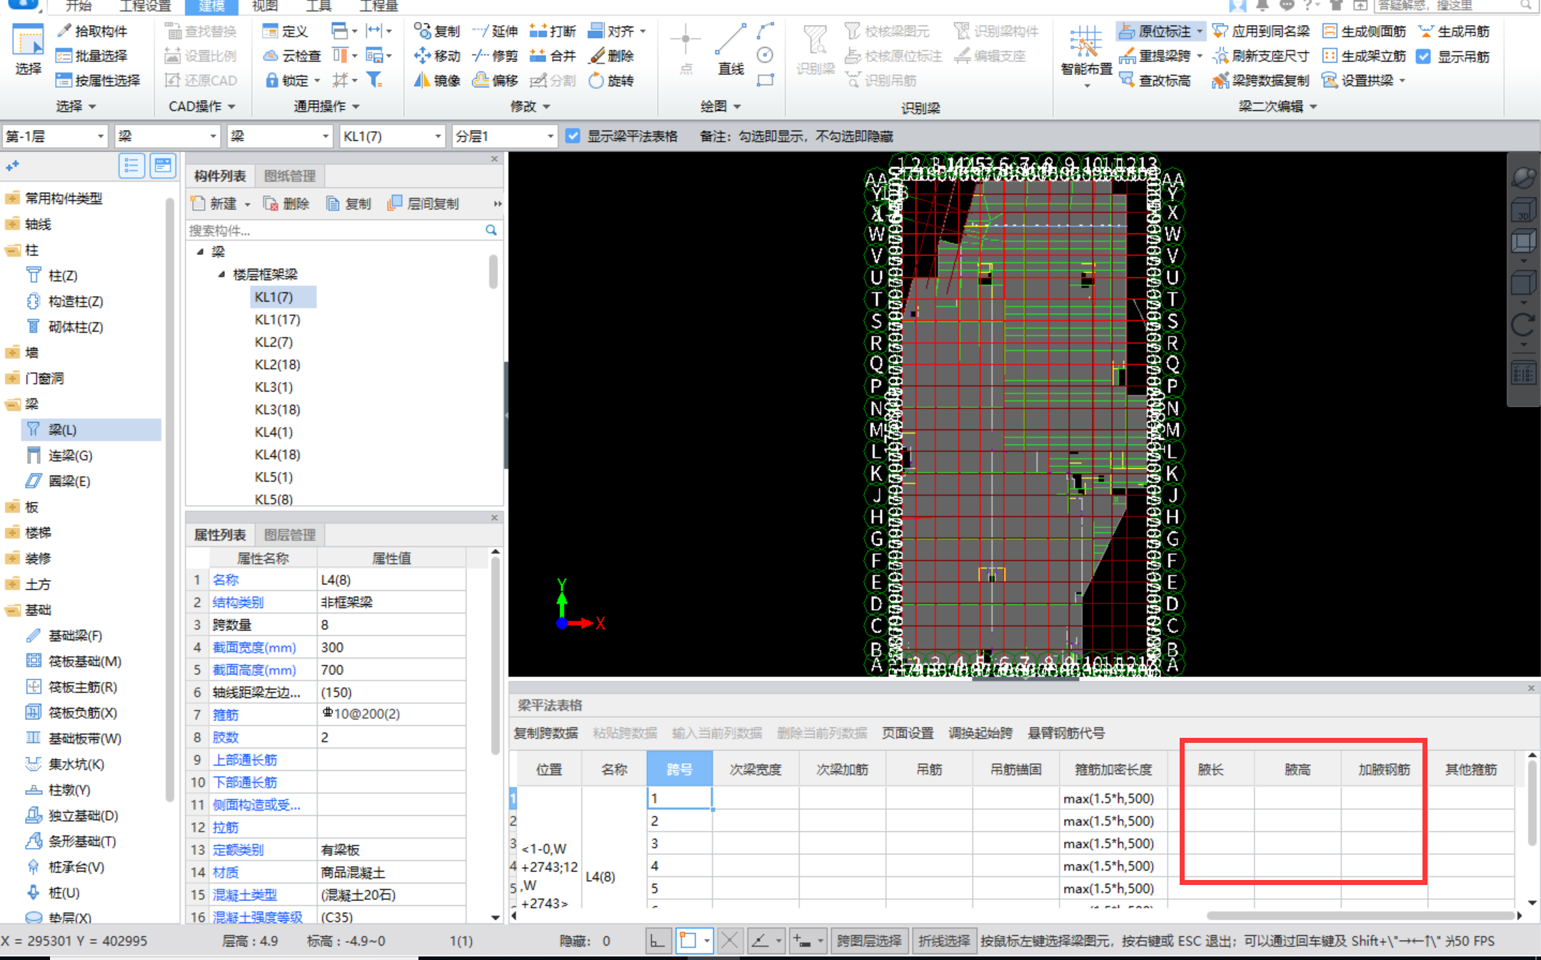Click the horizontal scrollbar of the beam table
This screenshot has width=1541, height=960.
tap(1360, 915)
